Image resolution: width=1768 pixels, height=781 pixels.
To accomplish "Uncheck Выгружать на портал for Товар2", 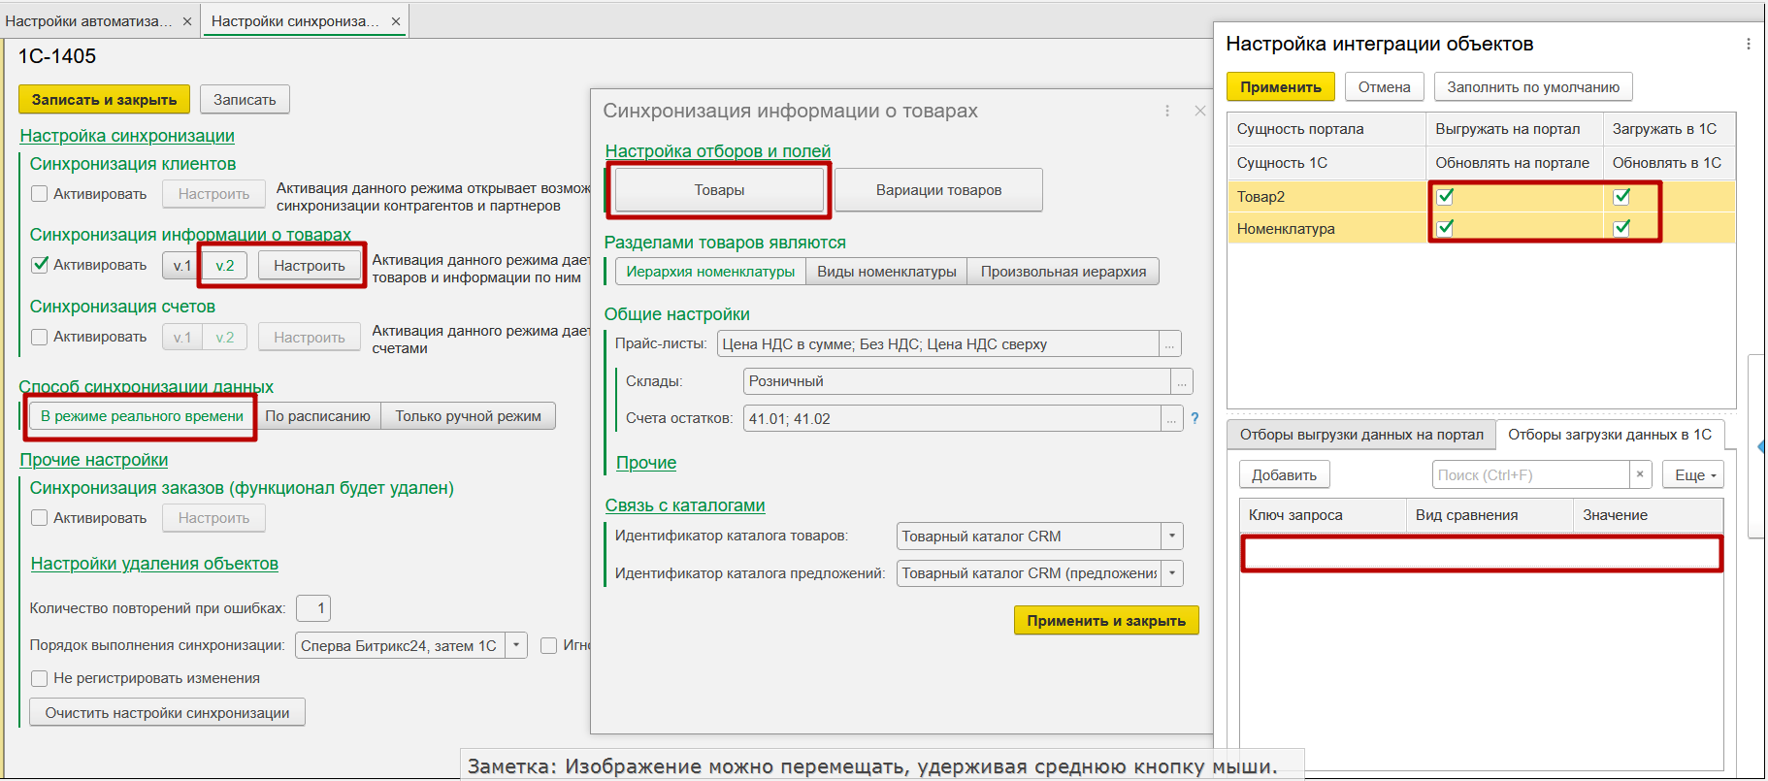I will point(1445,196).
